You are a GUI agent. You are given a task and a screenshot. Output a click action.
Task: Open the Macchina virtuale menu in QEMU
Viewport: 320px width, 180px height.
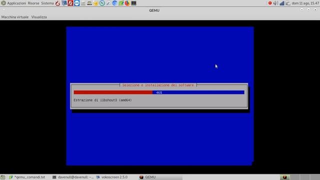(x=15, y=17)
